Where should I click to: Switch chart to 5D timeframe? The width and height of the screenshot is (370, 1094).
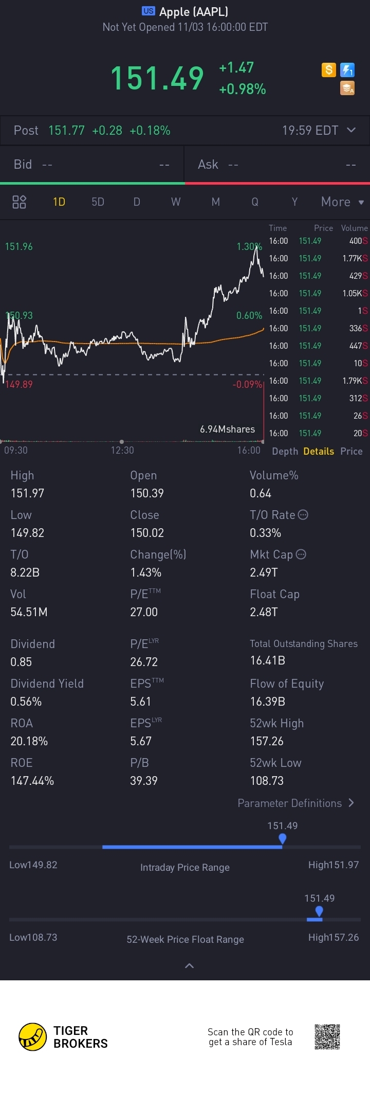[x=98, y=202]
